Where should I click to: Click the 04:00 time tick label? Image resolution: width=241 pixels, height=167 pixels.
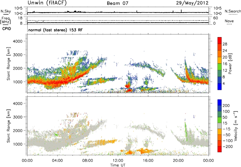pos(58,161)
